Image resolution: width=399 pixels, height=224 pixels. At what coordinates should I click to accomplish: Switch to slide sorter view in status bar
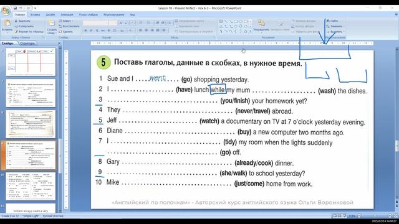tap(339, 216)
